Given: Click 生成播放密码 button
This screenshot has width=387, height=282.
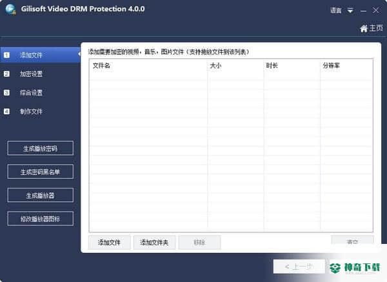Looking at the screenshot, I should [41, 148].
